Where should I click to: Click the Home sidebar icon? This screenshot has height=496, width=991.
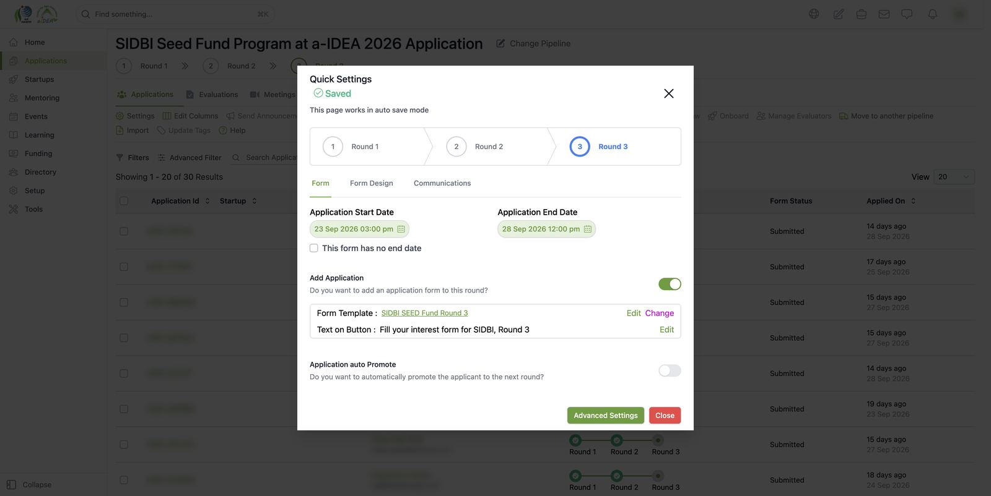tap(13, 42)
